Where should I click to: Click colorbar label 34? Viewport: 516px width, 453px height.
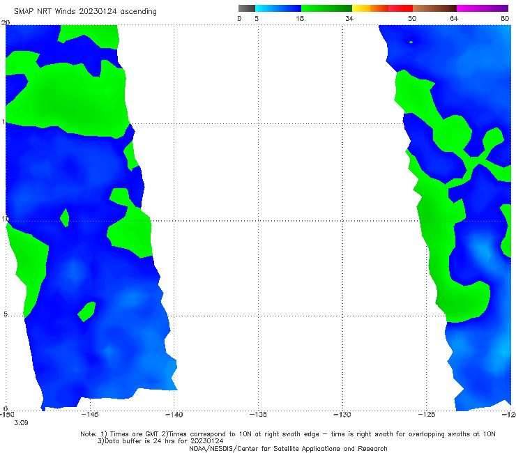[349, 18]
